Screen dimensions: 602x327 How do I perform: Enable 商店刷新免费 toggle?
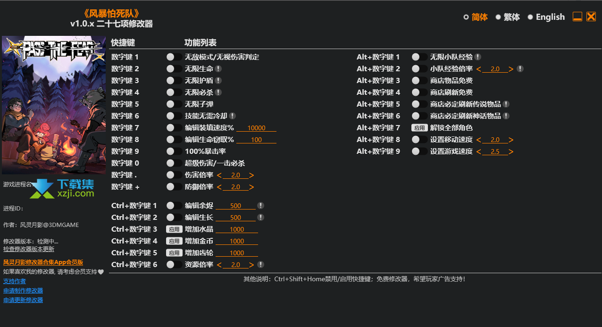(x=419, y=92)
